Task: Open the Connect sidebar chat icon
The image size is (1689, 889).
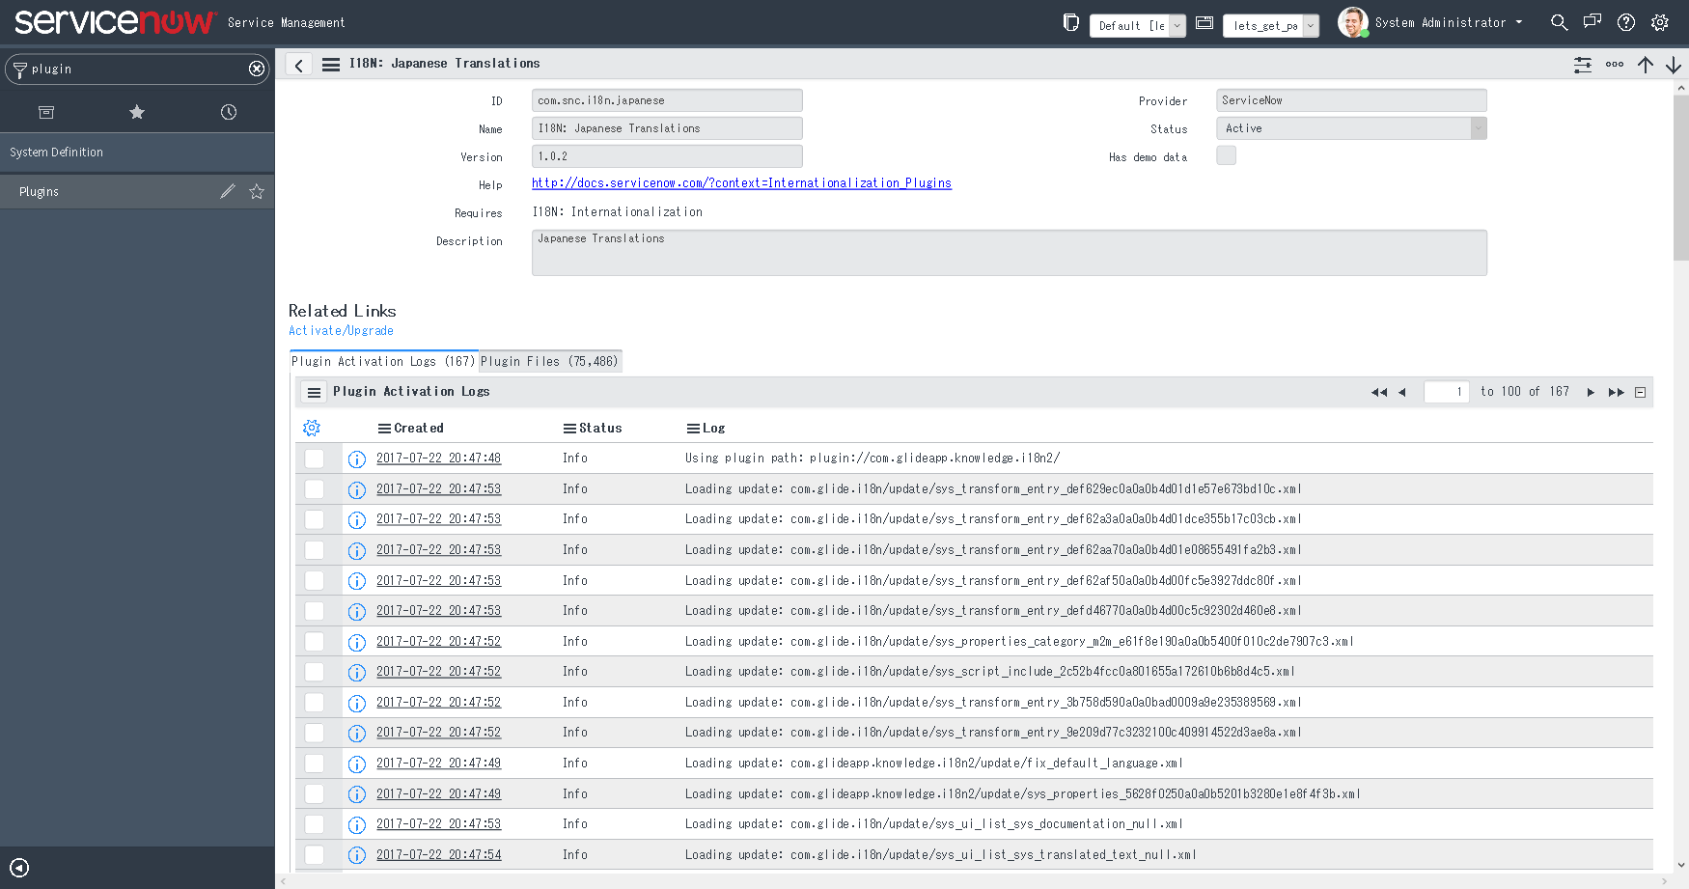Action: tap(1592, 21)
